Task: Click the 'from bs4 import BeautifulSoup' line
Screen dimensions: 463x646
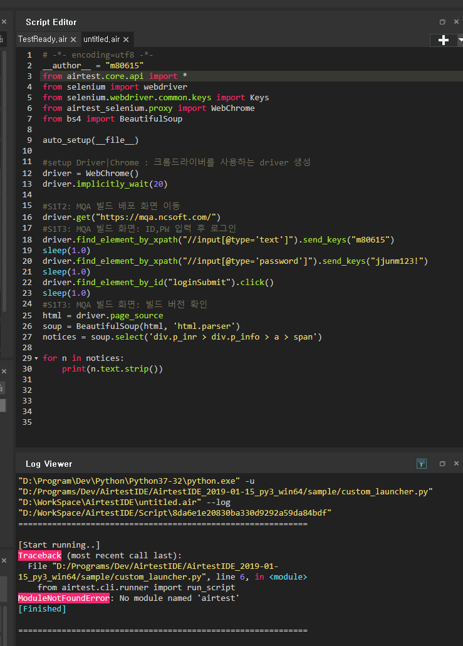Action: (112, 119)
